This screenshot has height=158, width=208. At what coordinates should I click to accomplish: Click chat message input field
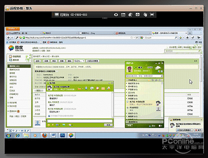[80, 121]
